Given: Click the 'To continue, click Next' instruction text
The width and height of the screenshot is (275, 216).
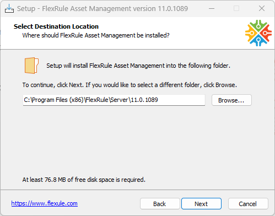Looking at the screenshot, I should pos(130,85).
